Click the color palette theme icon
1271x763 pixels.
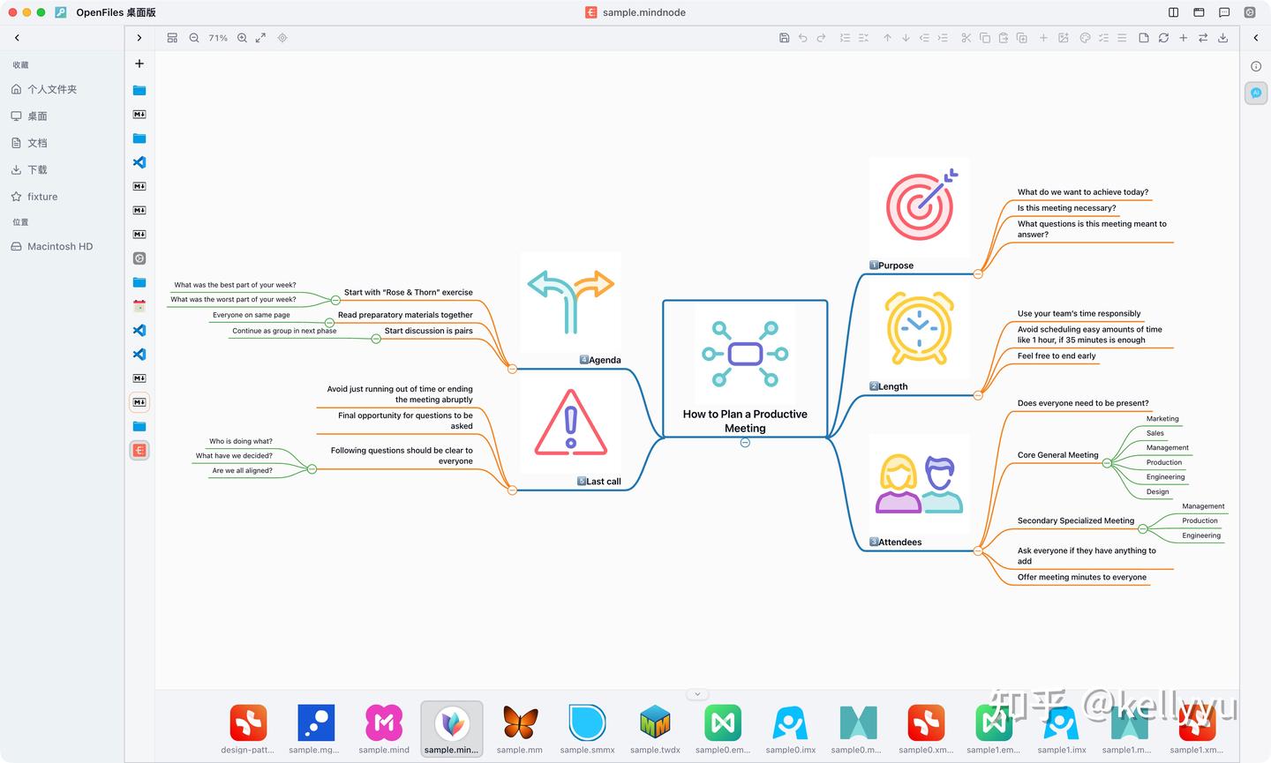[1085, 38]
